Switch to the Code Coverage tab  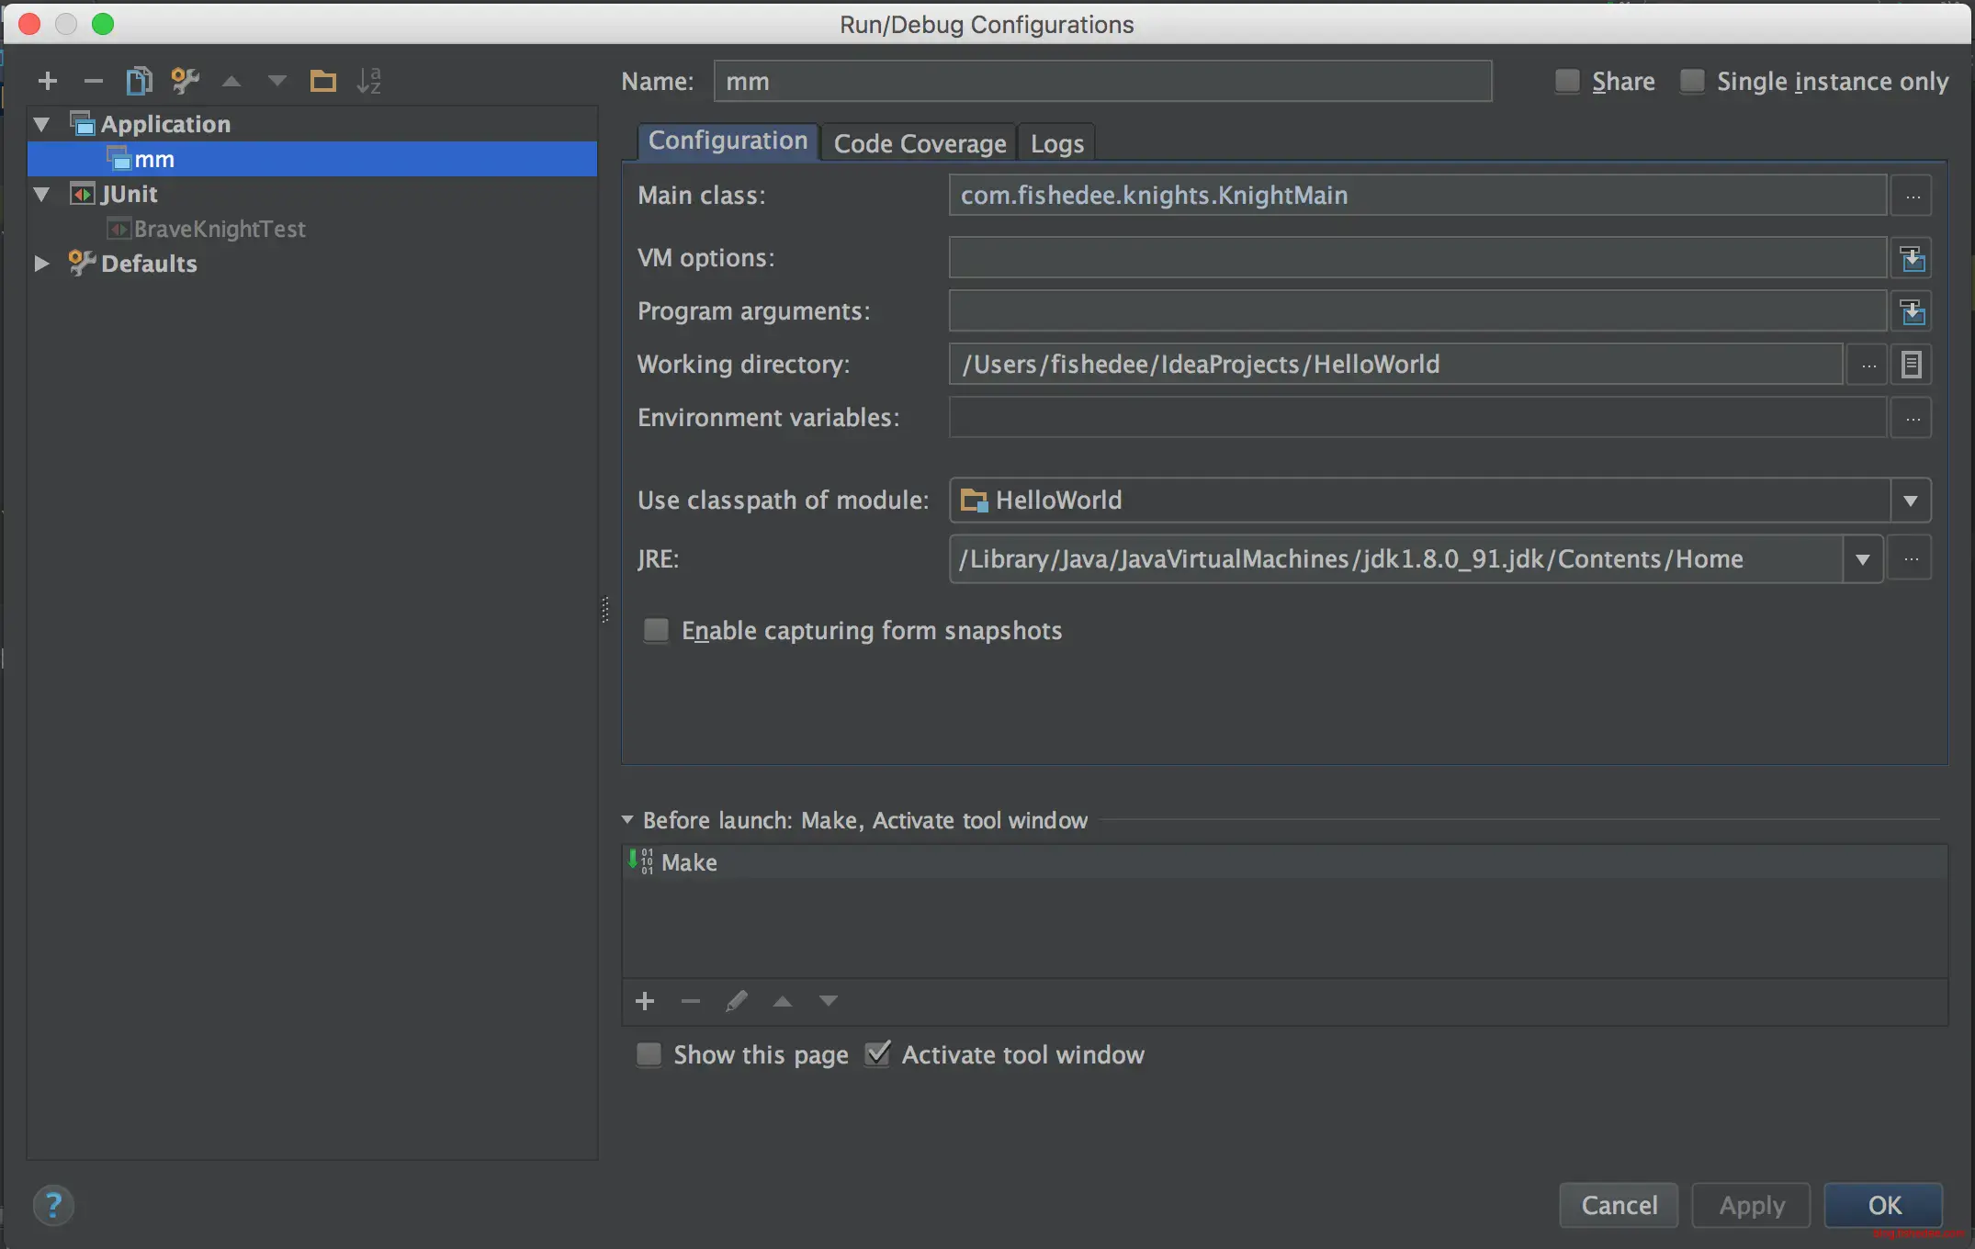(x=920, y=144)
